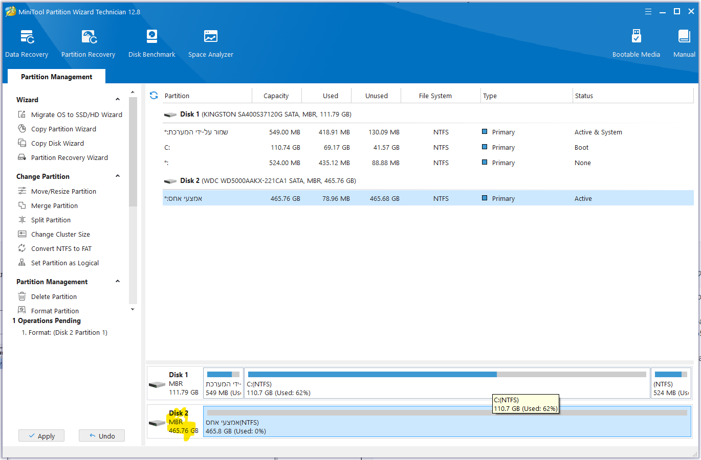This screenshot has width=701, height=460.
Task: Click Primary color square in Disk 2 partition row
Action: [x=485, y=198]
